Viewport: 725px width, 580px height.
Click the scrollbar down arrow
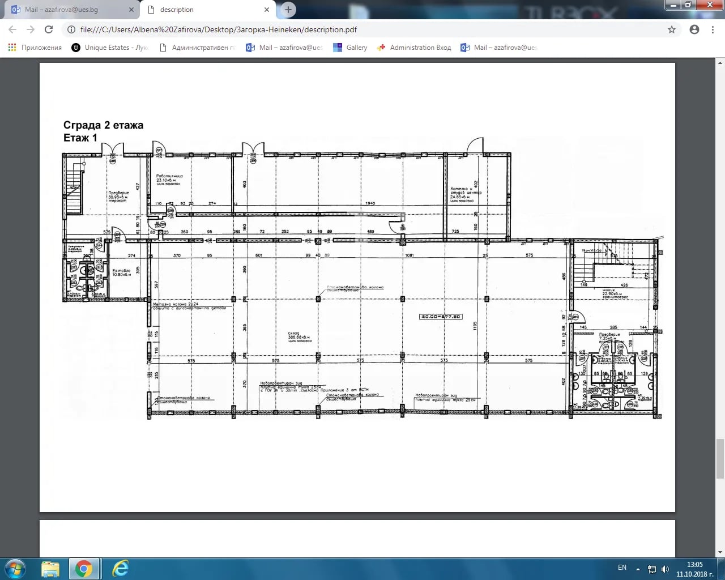tap(720, 552)
